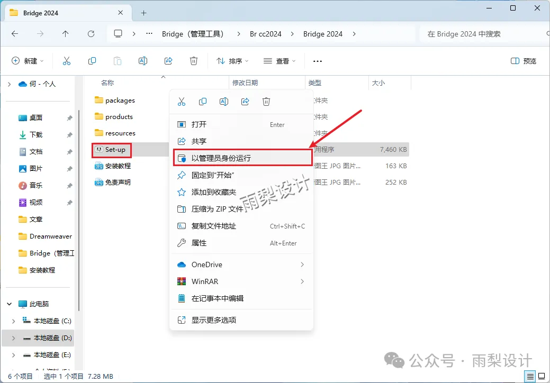Image resolution: width=550 pixels, height=383 pixels.
Task: Switch to large icons view in the status bar
Action: [x=542, y=377]
